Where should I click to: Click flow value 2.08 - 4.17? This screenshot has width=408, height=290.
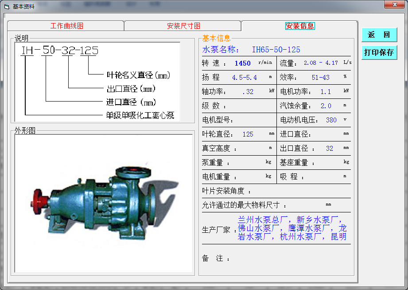pos(321,63)
